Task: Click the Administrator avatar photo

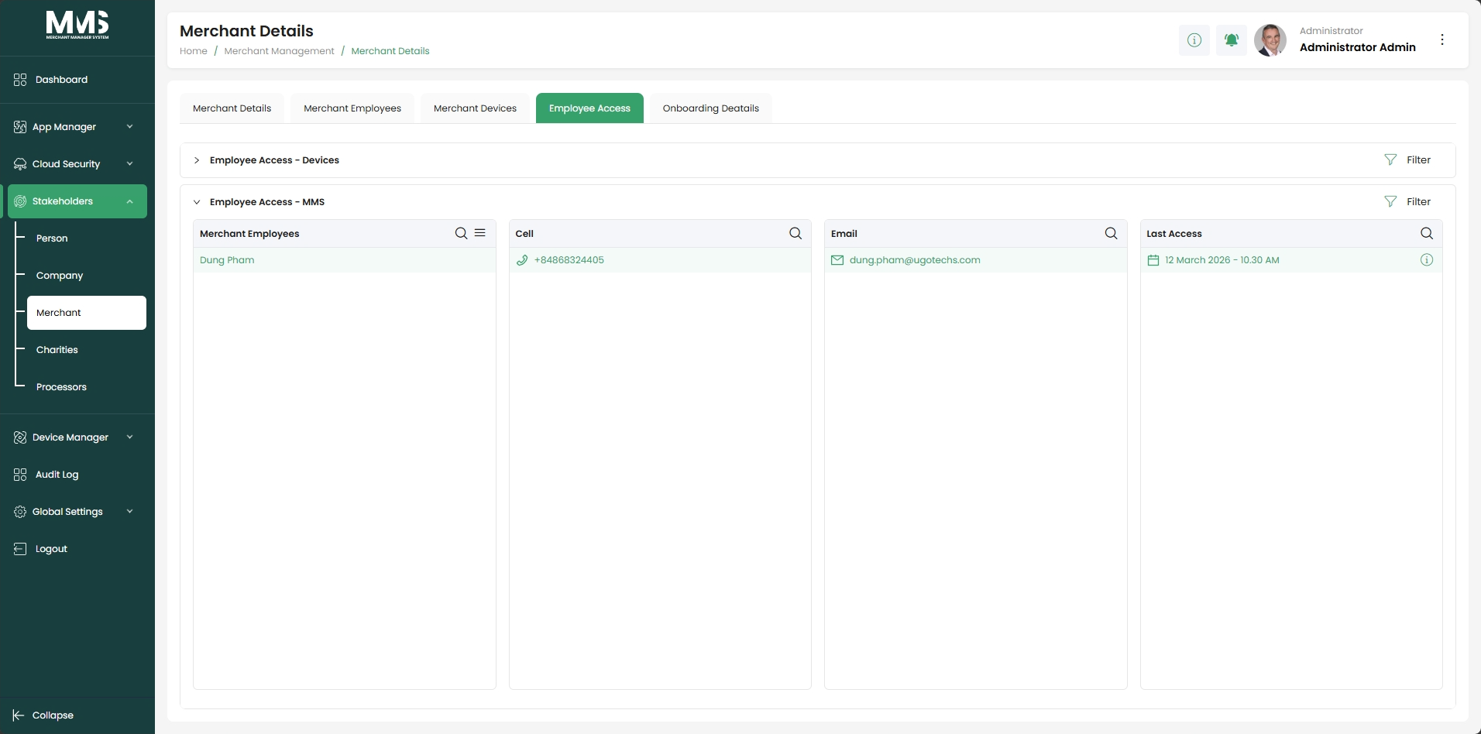Action: point(1270,39)
